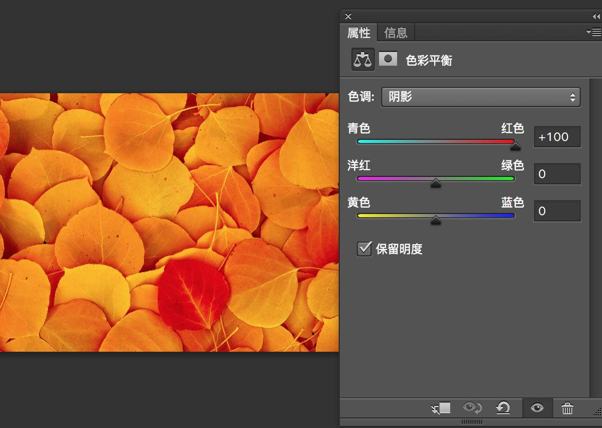Close the properties panel
Screen dimensions: 602x428
348,16
